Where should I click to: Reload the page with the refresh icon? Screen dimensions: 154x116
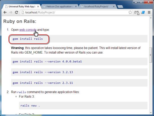(16, 12)
